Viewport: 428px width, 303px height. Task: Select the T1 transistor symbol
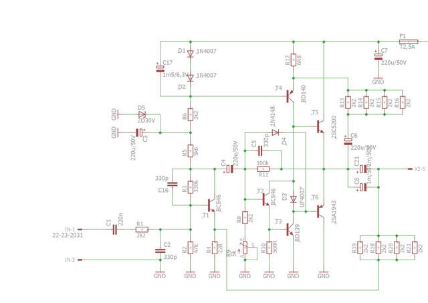(x=211, y=205)
